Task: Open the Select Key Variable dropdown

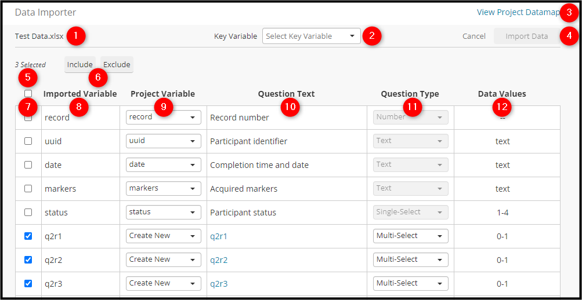Action: point(311,36)
